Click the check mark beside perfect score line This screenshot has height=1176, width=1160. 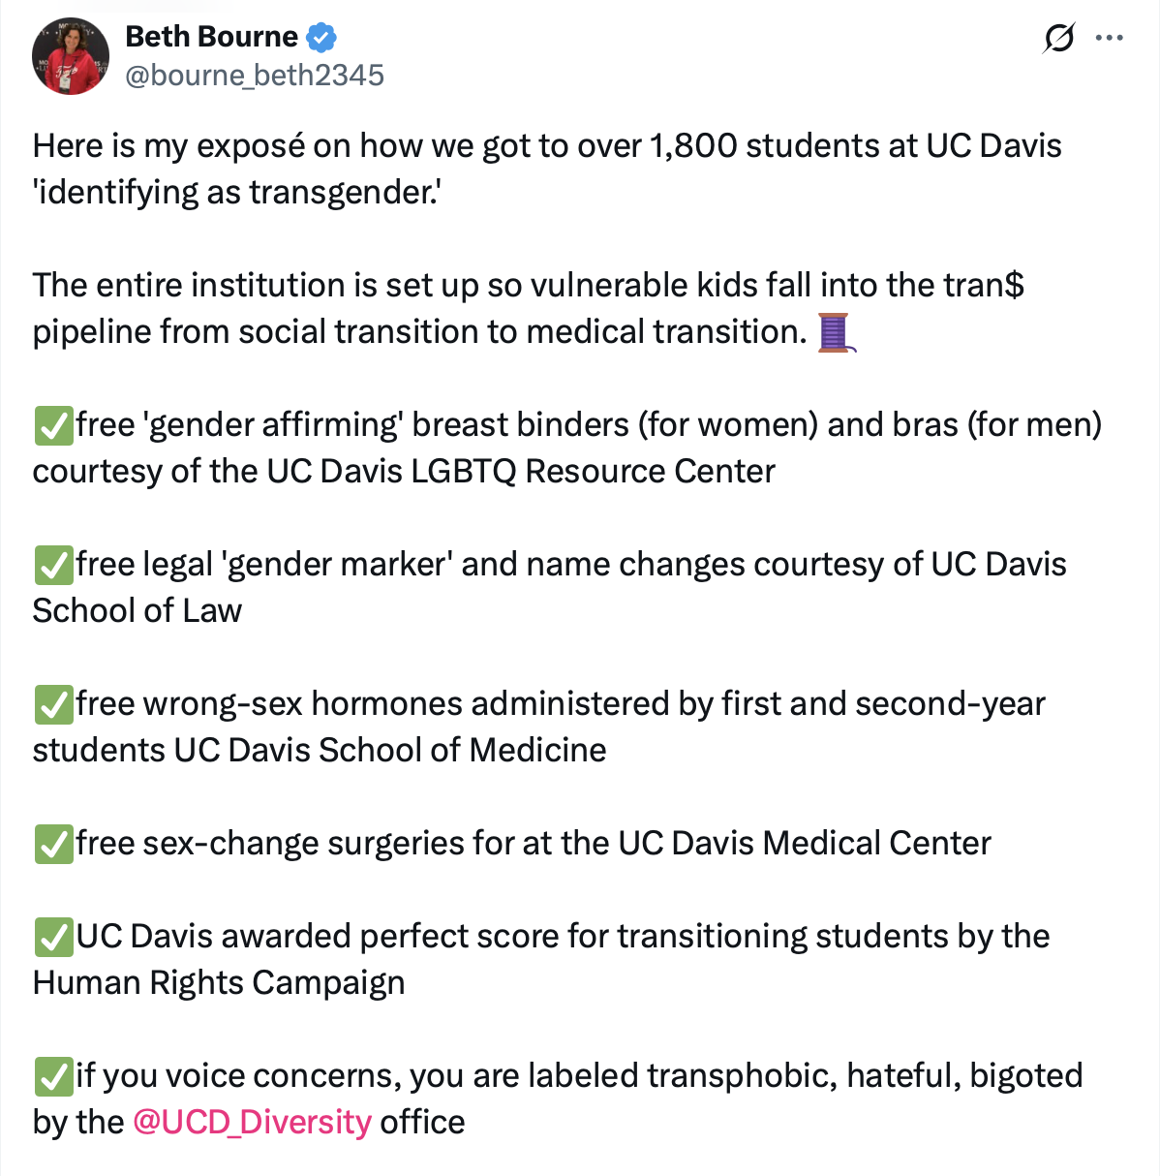[x=53, y=937]
